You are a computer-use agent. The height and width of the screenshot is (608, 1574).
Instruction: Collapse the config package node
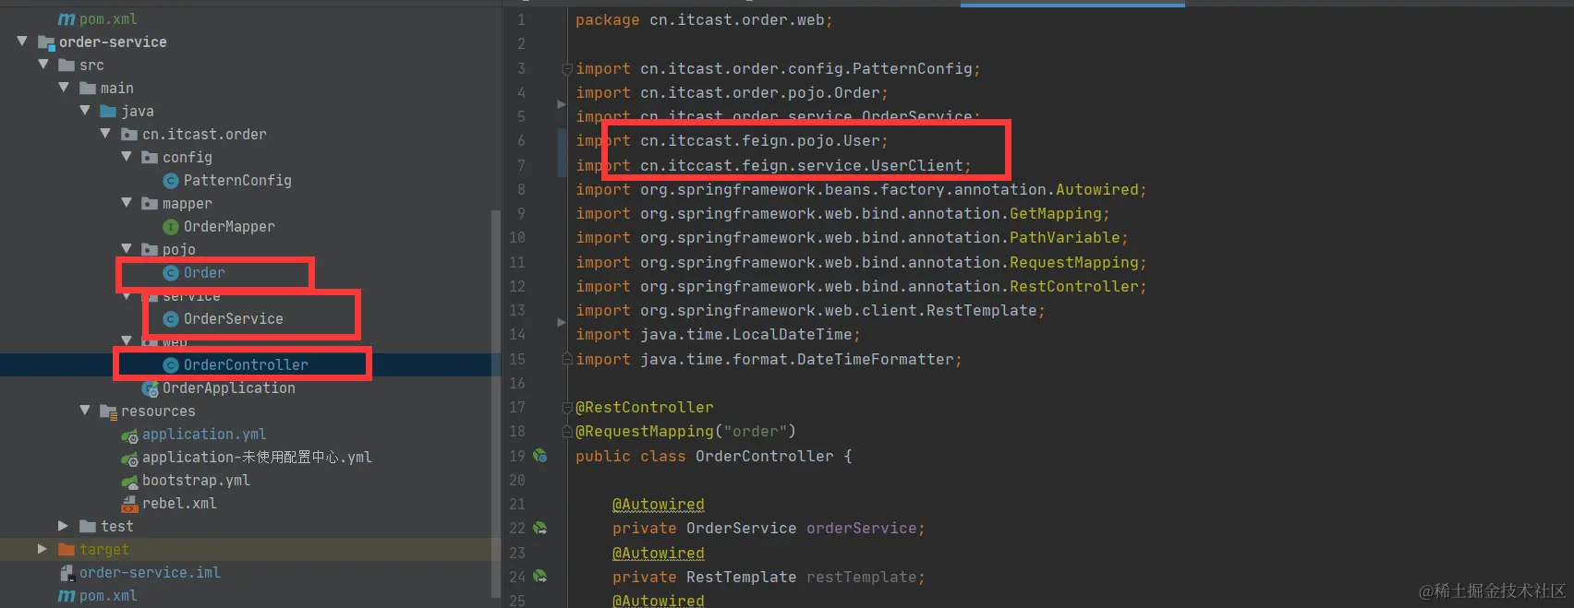tap(127, 157)
